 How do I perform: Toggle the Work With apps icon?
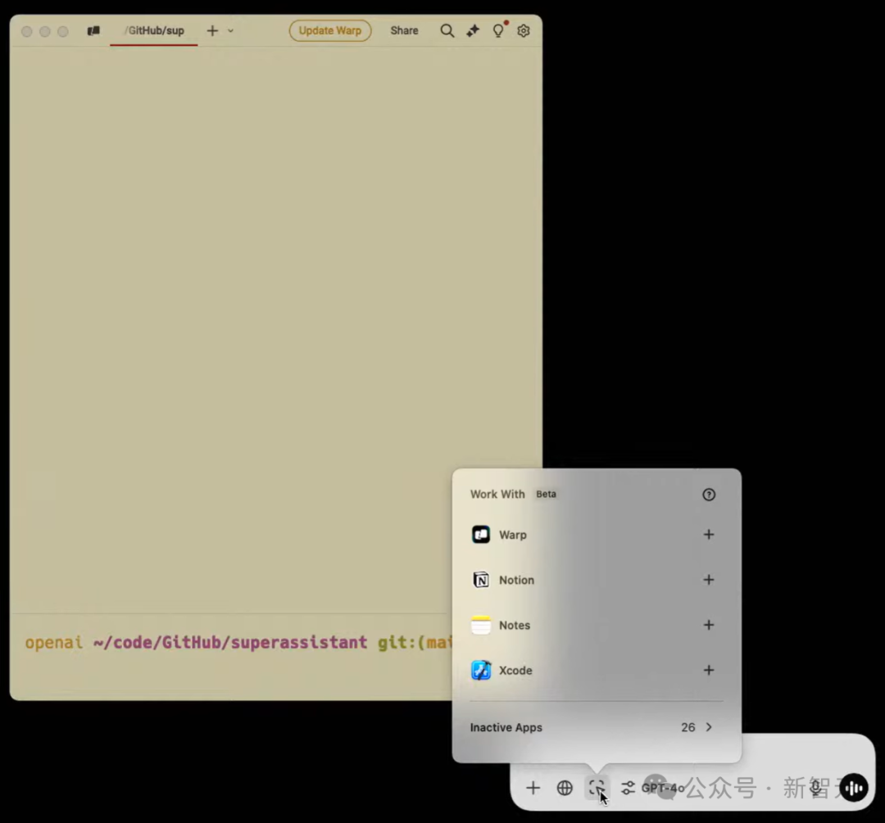(x=597, y=788)
